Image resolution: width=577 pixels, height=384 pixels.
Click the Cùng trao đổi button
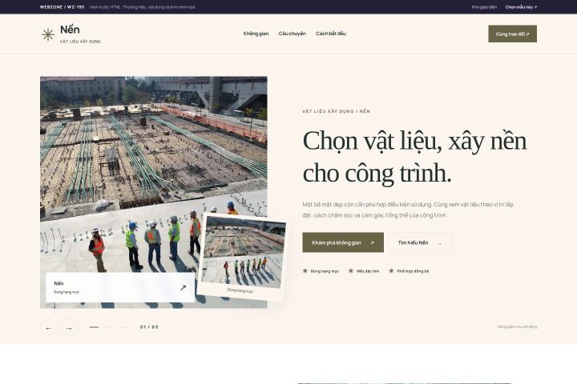(x=512, y=34)
